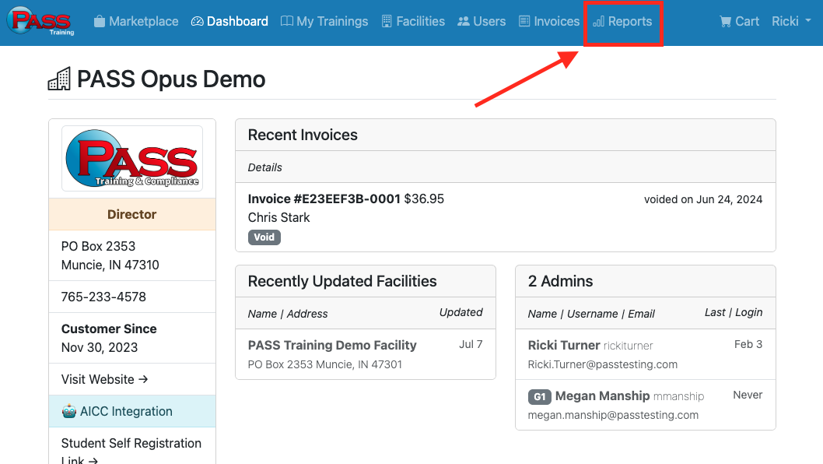Click the 'Never' last login value
Viewport: 823px width, 464px height.
[x=748, y=395]
